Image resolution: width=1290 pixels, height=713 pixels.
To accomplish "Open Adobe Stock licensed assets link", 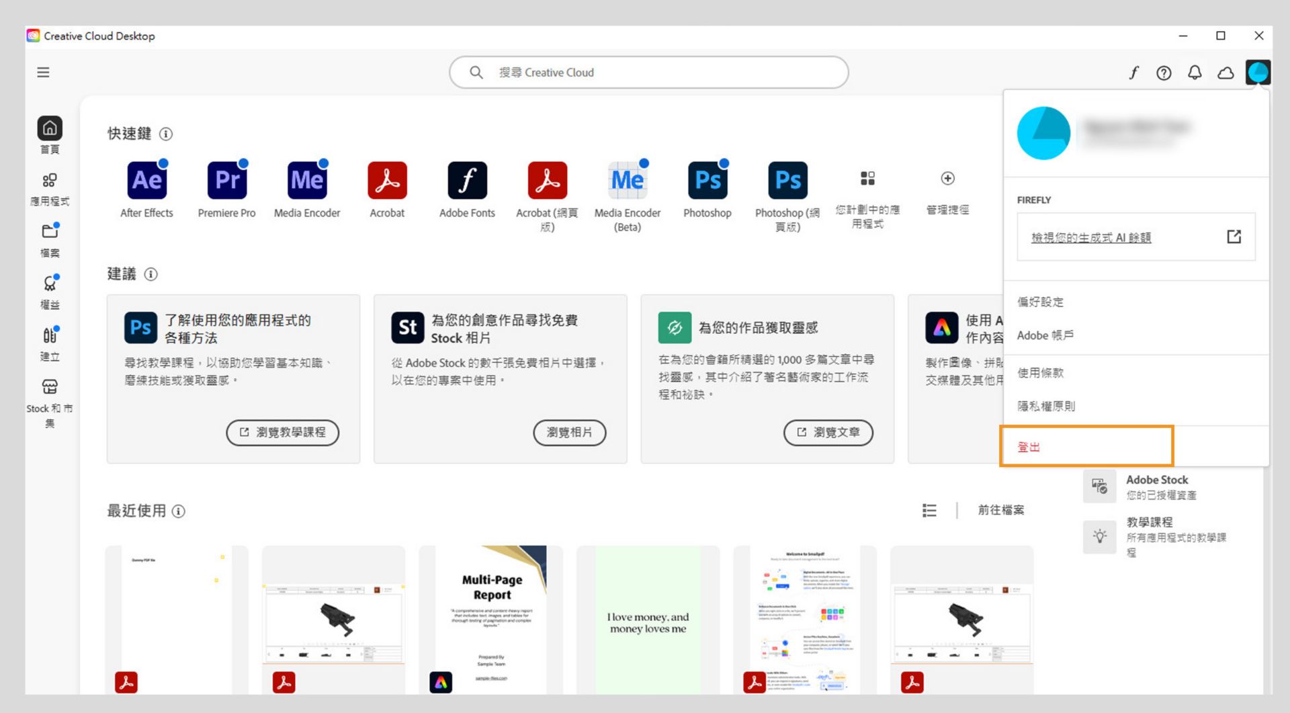I will (1157, 487).
